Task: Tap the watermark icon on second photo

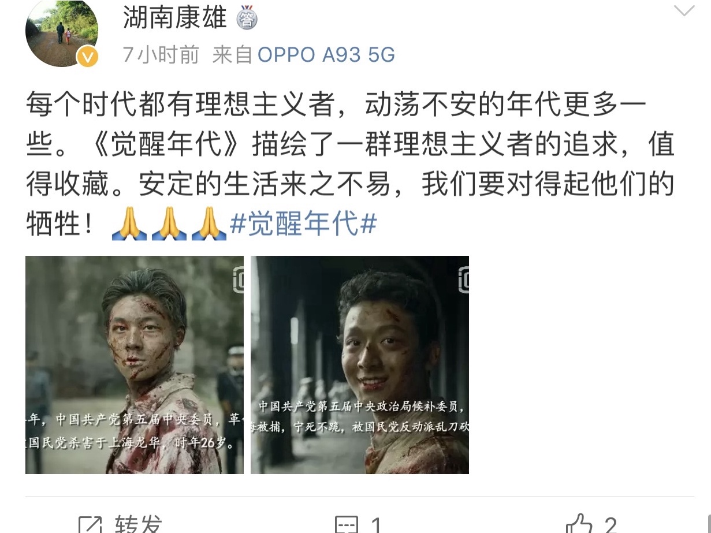Action: pyautogui.click(x=463, y=280)
